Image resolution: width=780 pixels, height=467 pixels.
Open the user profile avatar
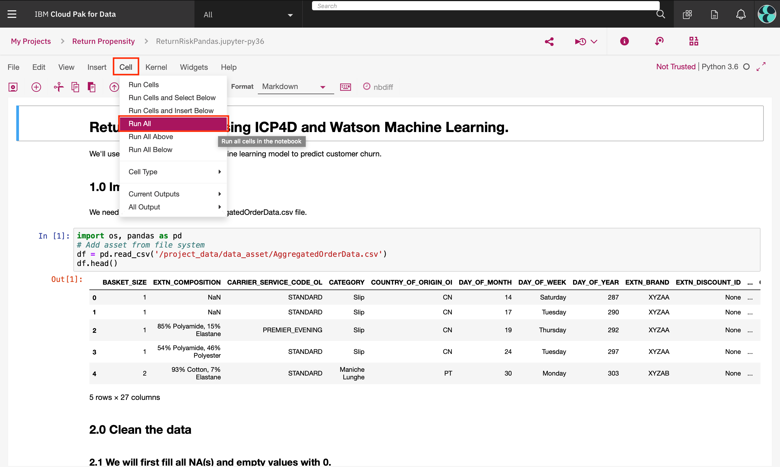point(766,14)
